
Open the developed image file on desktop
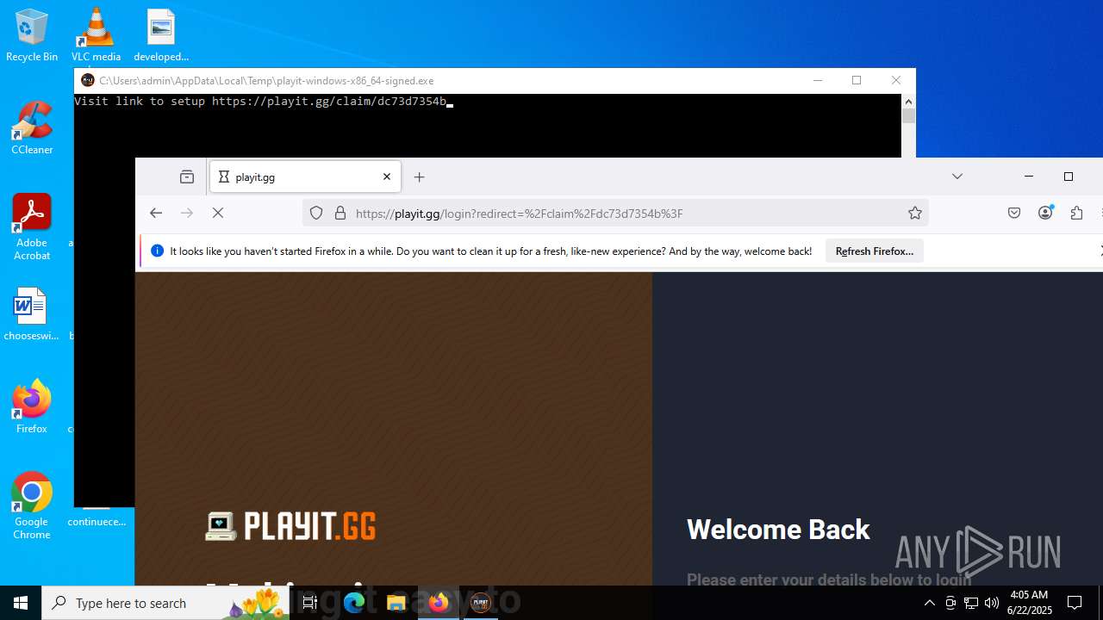tap(161, 35)
